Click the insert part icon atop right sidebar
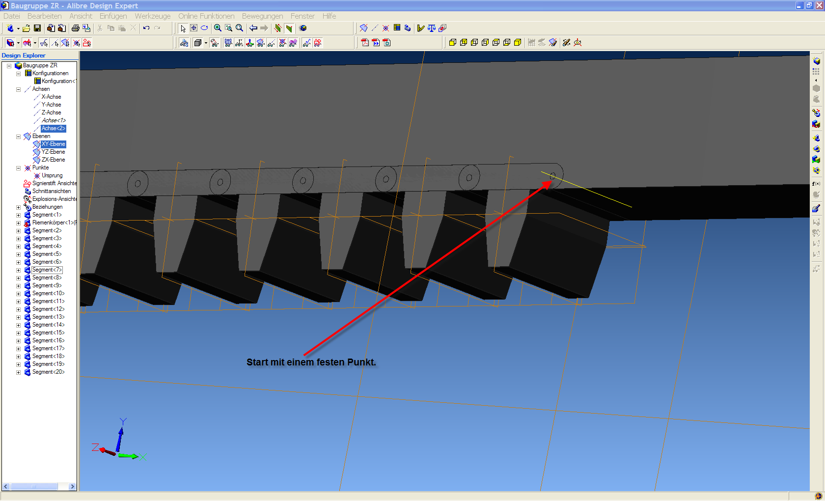The height and width of the screenshot is (501, 825). (x=816, y=61)
